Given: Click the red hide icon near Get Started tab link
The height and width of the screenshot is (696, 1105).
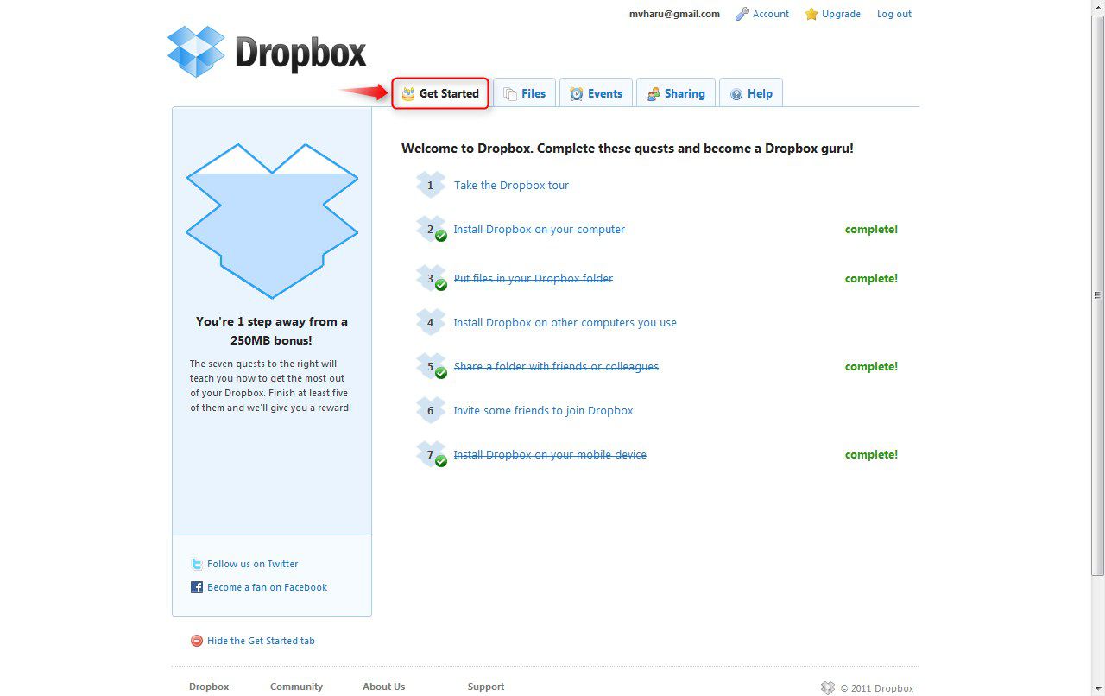Looking at the screenshot, I should 197,641.
